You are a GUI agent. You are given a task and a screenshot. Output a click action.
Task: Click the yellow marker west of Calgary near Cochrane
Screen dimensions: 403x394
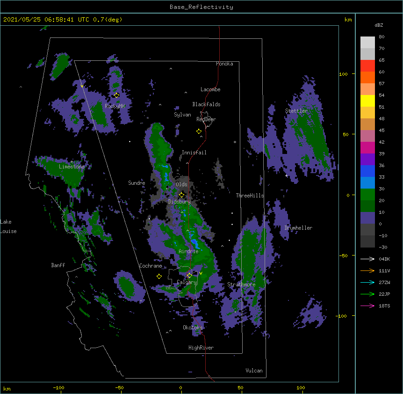[x=159, y=277]
